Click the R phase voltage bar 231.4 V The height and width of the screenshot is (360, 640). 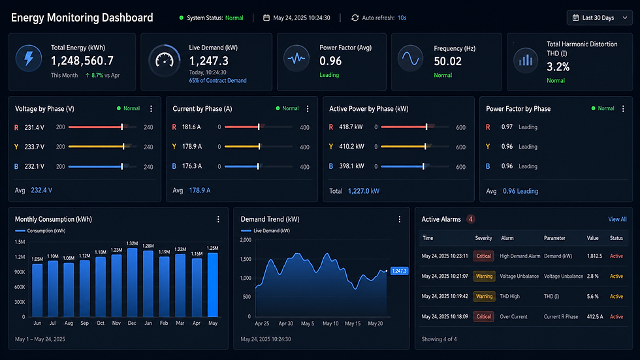point(103,127)
